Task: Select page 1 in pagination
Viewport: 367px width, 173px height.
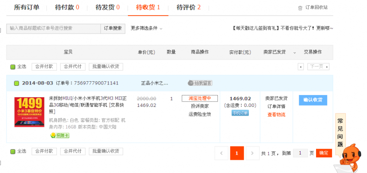Action: [237, 153]
